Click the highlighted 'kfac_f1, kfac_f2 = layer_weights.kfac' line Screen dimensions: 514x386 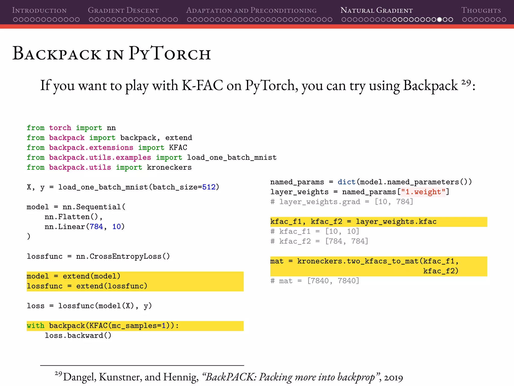(x=353, y=222)
